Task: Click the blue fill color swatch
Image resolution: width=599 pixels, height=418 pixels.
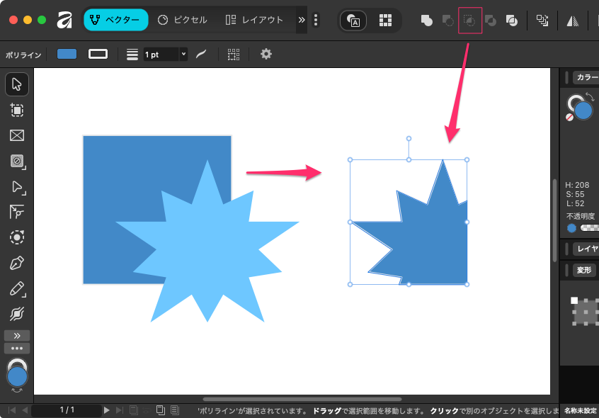Action: click(67, 54)
